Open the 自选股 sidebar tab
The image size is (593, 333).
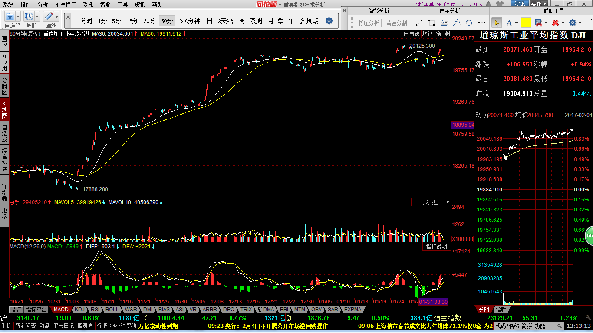click(4, 133)
